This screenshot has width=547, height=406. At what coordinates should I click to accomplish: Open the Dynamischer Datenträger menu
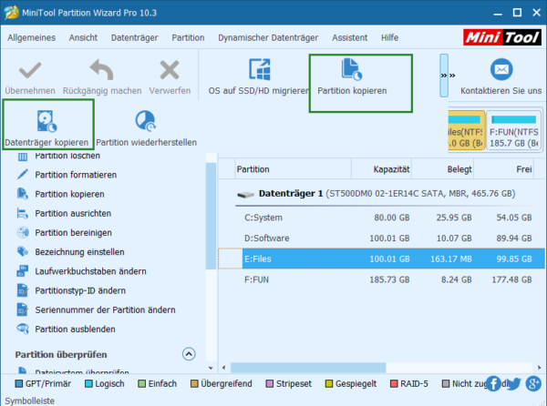[x=268, y=37]
